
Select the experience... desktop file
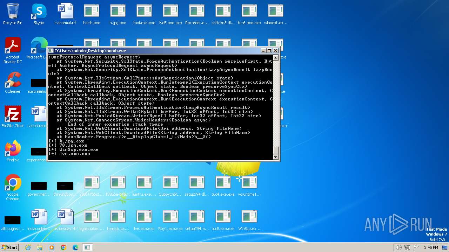pos(37,154)
